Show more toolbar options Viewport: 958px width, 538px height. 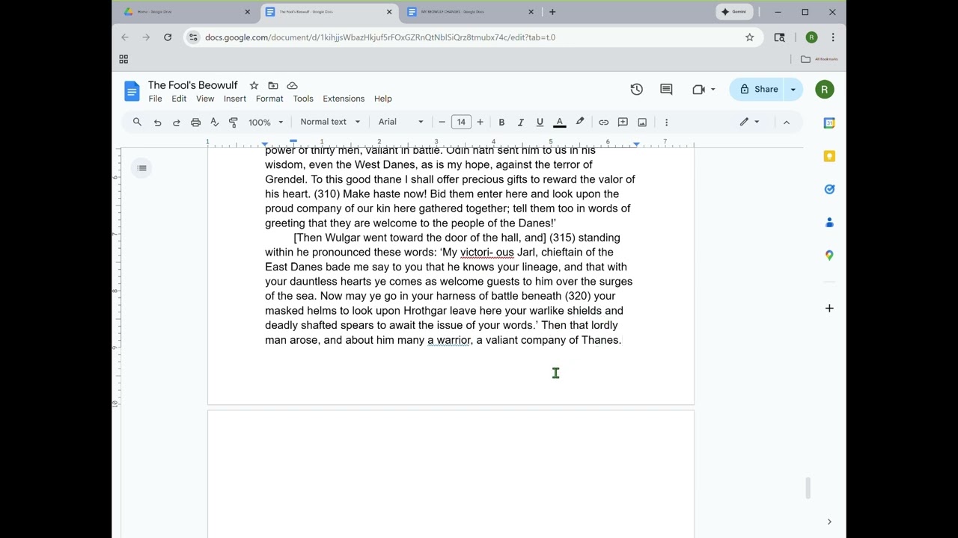point(666,122)
